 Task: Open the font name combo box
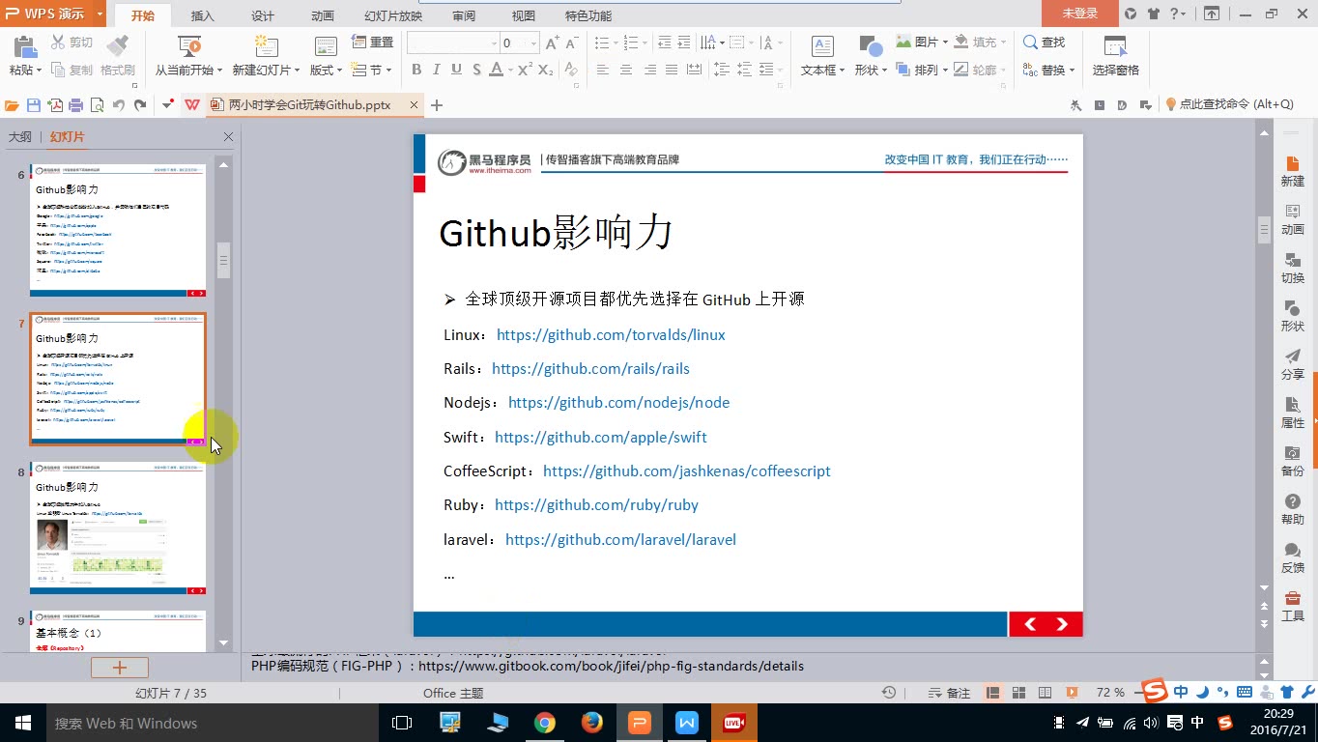coord(452,43)
